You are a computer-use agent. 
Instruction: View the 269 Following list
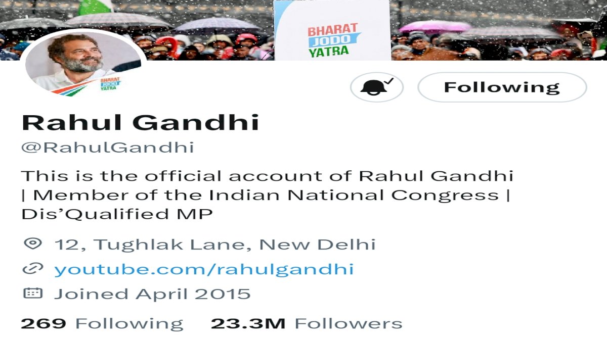tap(102, 323)
